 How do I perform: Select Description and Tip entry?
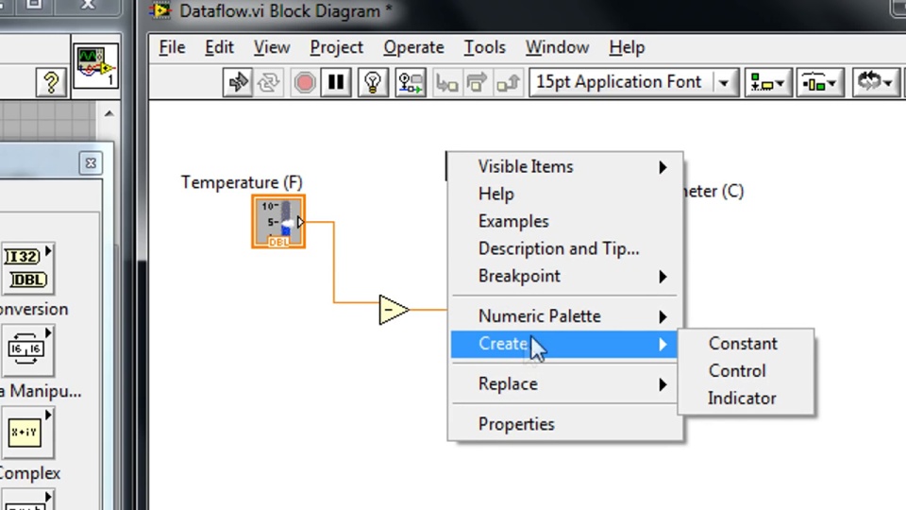pyautogui.click(x=564, y=248)
